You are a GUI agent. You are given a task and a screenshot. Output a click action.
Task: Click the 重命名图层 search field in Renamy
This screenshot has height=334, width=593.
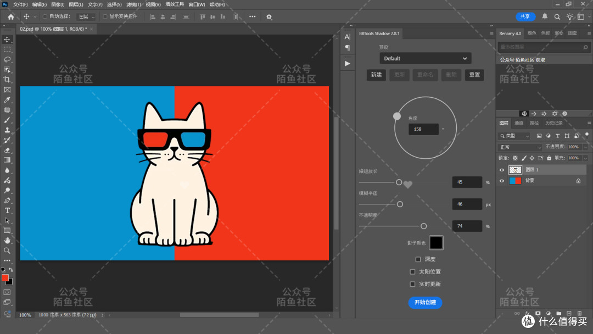point(544,47)
